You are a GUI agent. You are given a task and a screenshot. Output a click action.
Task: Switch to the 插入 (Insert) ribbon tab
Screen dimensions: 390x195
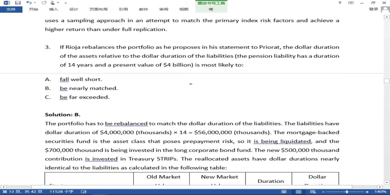(x=54, y=9)
